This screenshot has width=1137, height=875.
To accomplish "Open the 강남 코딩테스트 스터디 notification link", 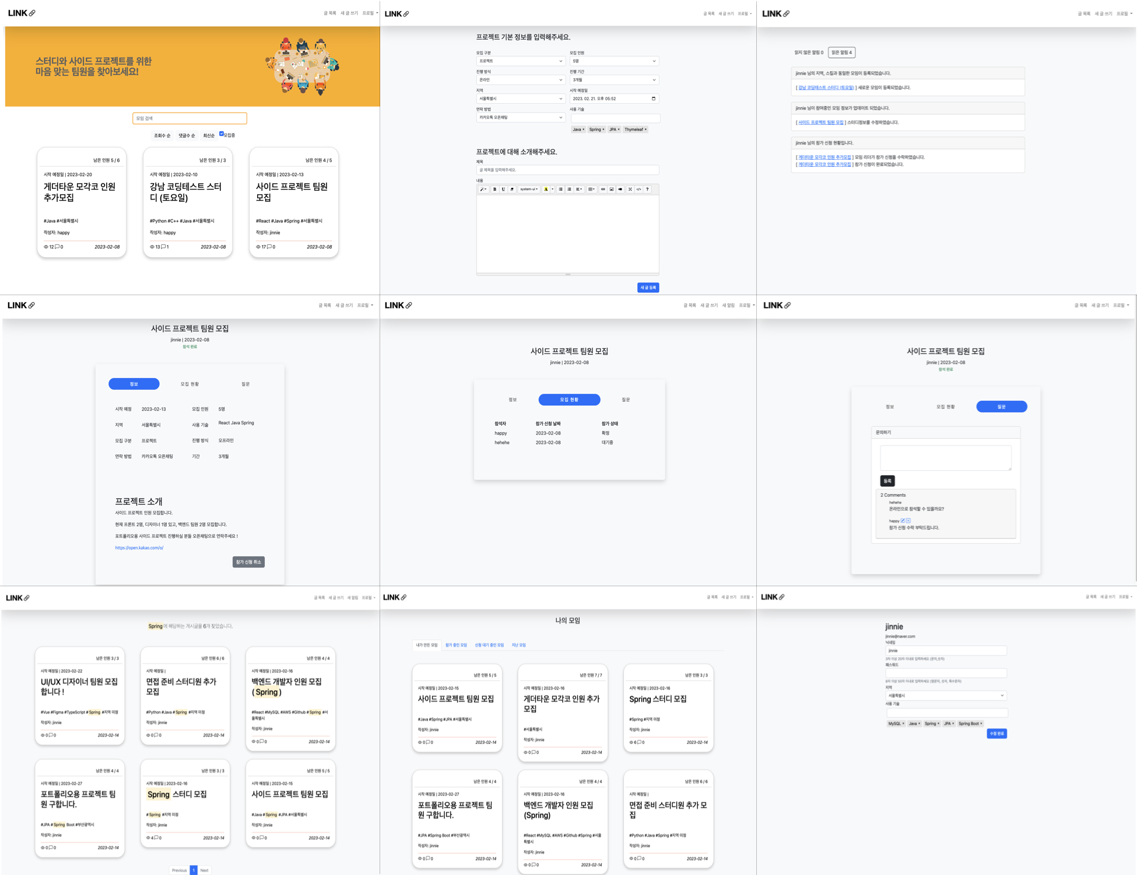I will tap(826, 87).
